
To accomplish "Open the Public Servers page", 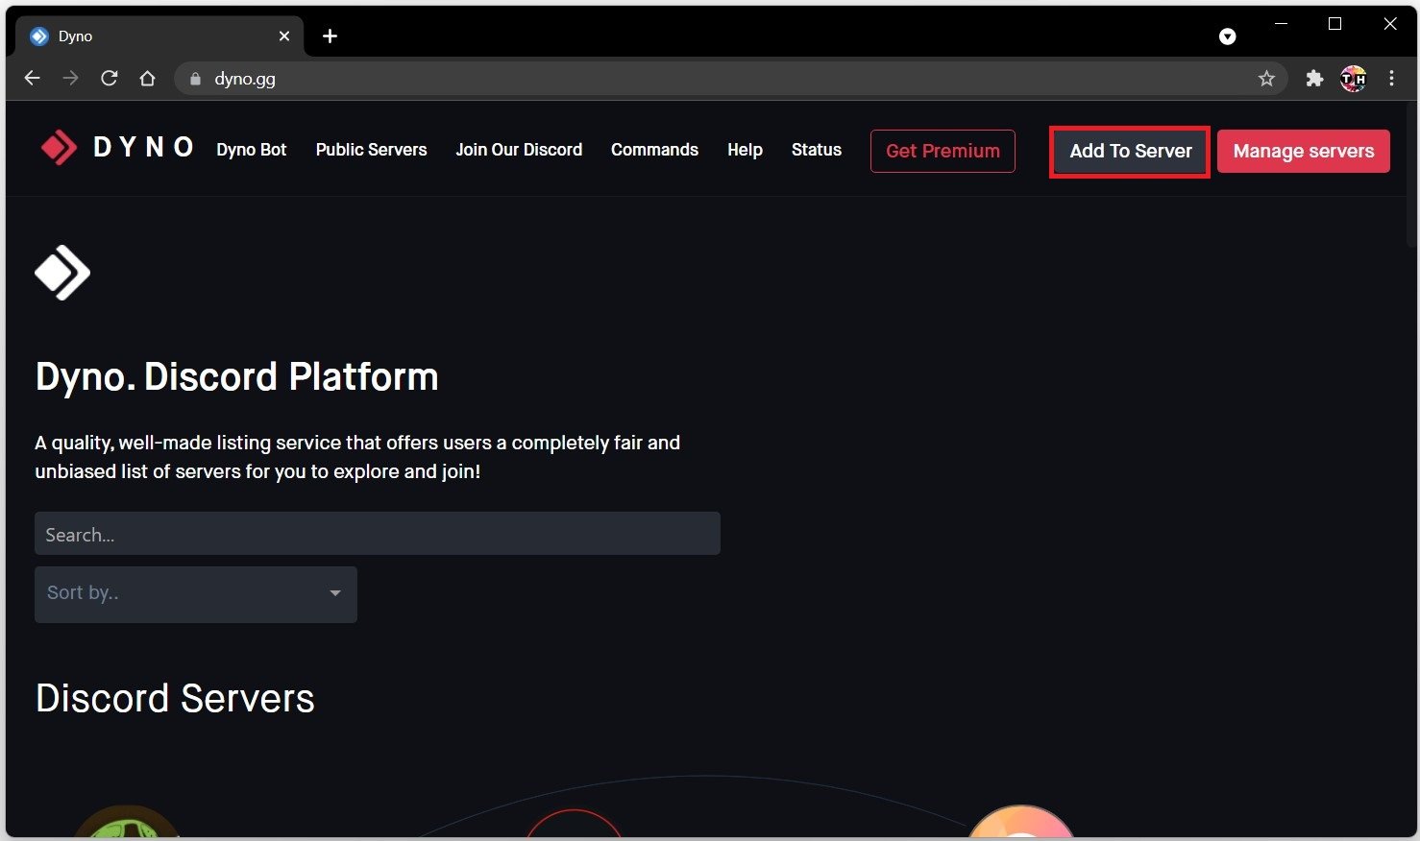I will tap(371, 150).
